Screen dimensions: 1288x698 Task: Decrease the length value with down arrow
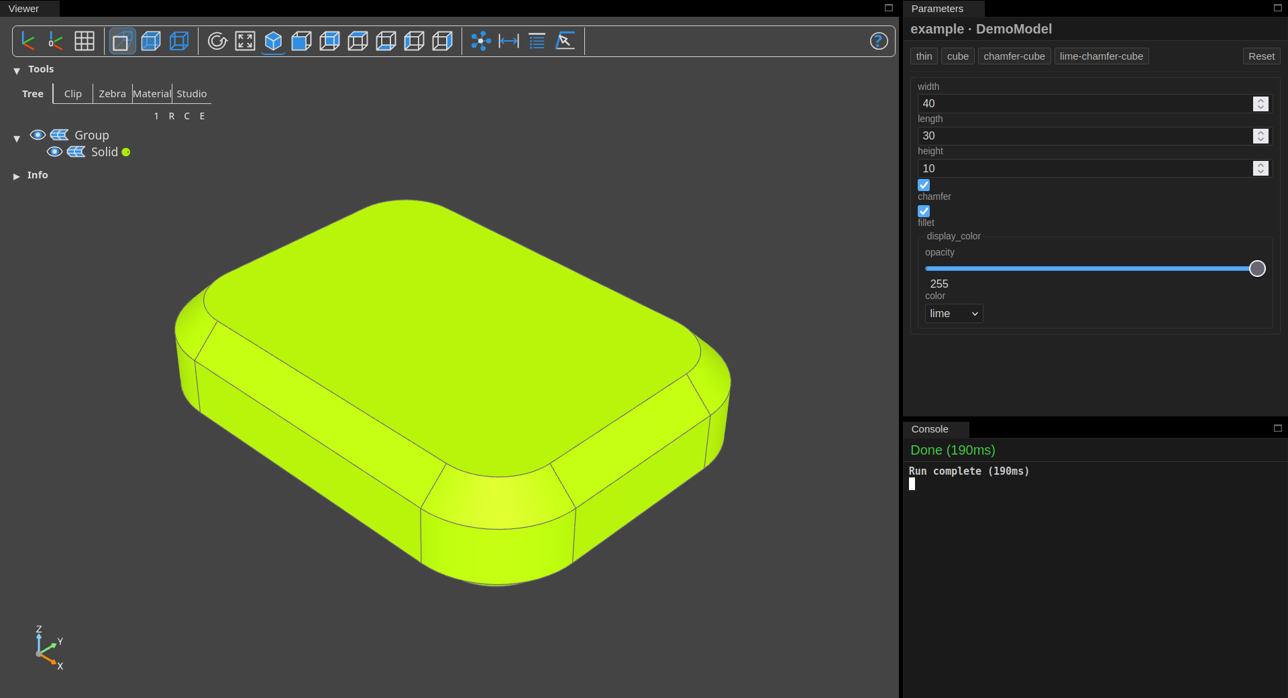1260,139
